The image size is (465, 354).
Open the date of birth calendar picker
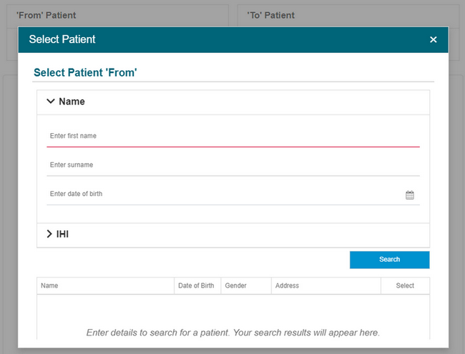point(410,195)
